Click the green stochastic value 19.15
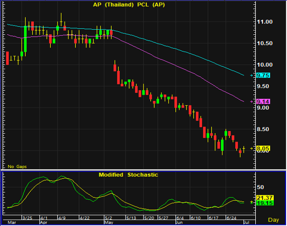Image resolution: width=287 pixels, height=226 pixels. [x=265, y=203]
